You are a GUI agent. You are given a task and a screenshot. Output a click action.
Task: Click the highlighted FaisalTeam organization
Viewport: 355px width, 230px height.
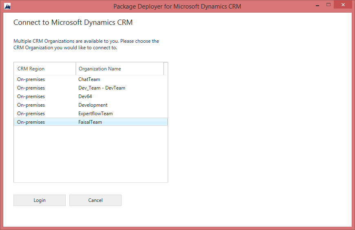pos(90,122)
